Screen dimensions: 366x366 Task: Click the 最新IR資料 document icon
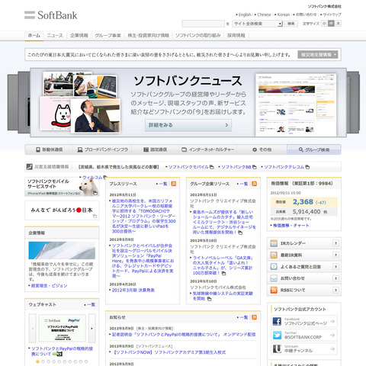point(274,255)
